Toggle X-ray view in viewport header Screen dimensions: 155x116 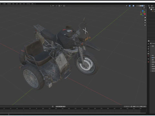137,6
